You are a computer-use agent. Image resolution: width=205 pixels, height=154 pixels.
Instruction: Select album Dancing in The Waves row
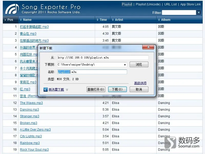coord(164,103)
